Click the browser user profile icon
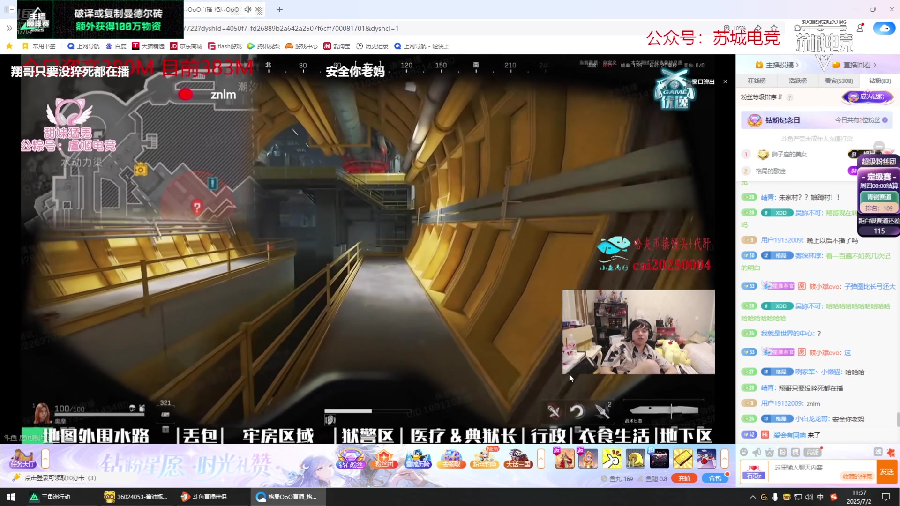The image size is (900, 506). (860, 28)
